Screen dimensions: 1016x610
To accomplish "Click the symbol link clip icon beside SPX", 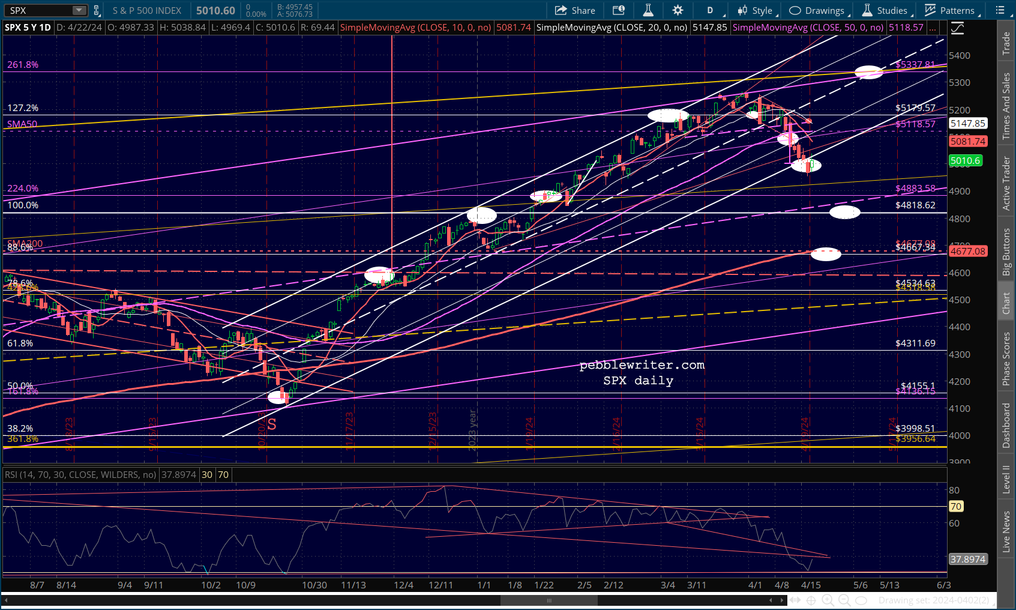I will tap(97, 10).
